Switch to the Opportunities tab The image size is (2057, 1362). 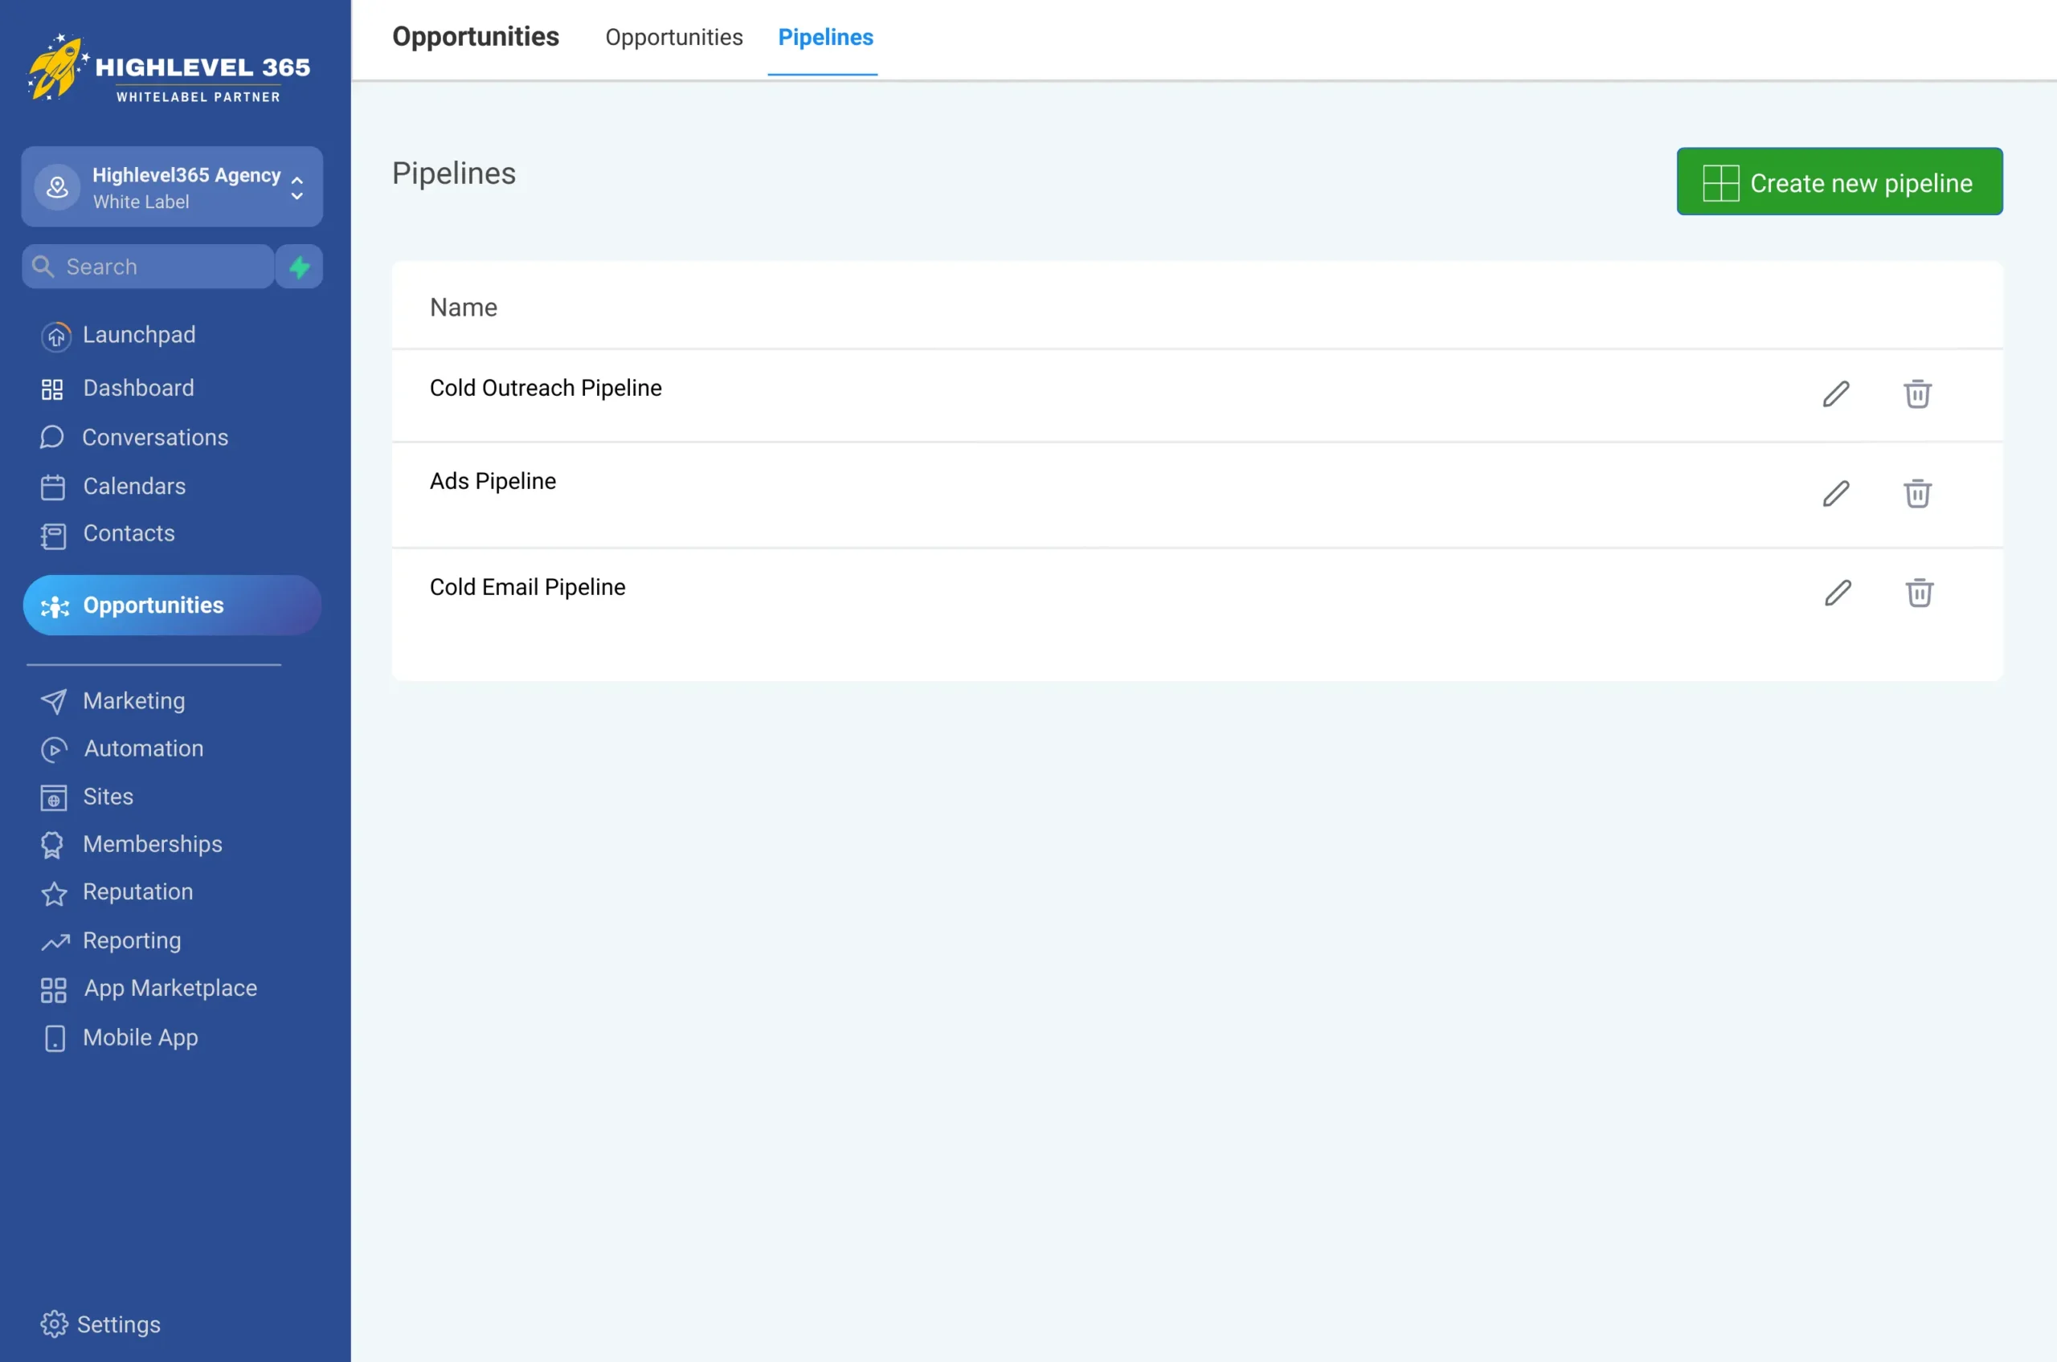[673, 38]
